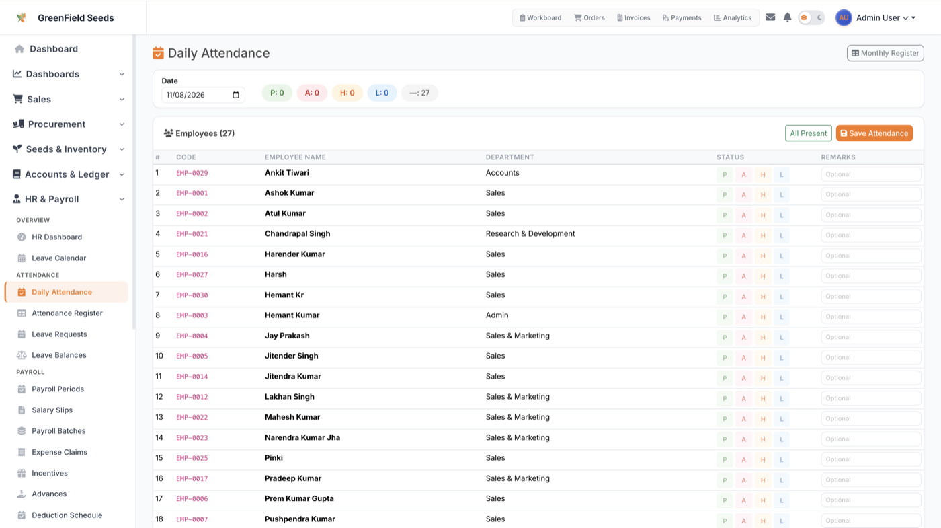
Task: Click the Advances hand icon
Action: (22, 494)
